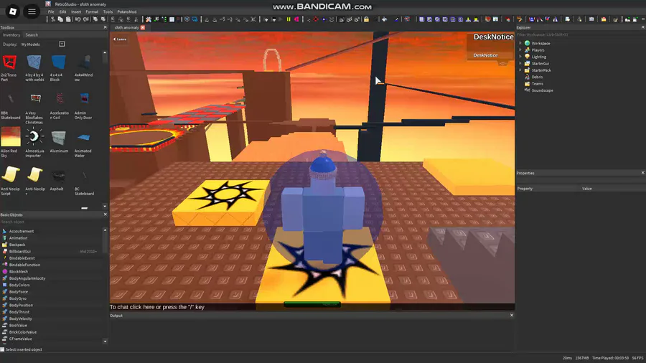Click the Roblox logo button
The height and width of the screenshot is (363, 646).
tap(13, 11)
